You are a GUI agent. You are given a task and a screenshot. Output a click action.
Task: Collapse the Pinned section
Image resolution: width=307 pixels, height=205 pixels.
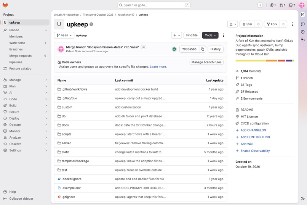[x=26, y=30]
